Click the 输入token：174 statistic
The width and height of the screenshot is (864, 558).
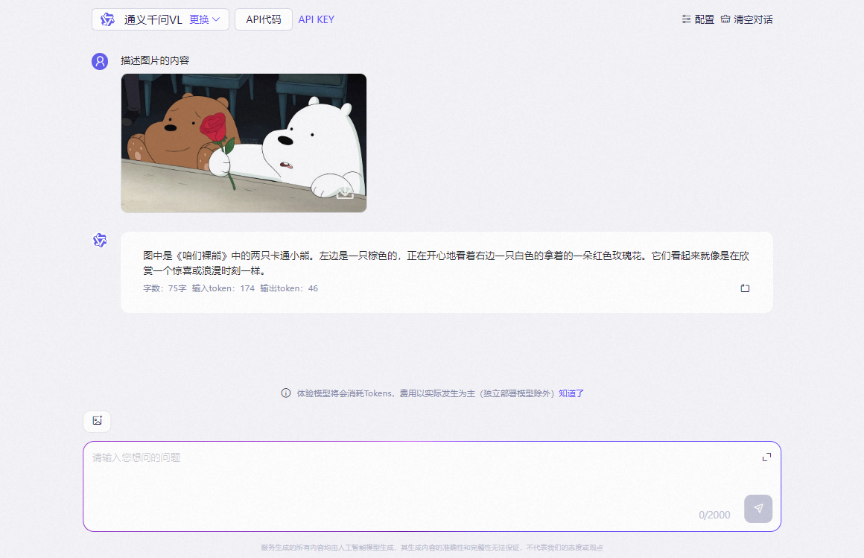coord(223,288)
